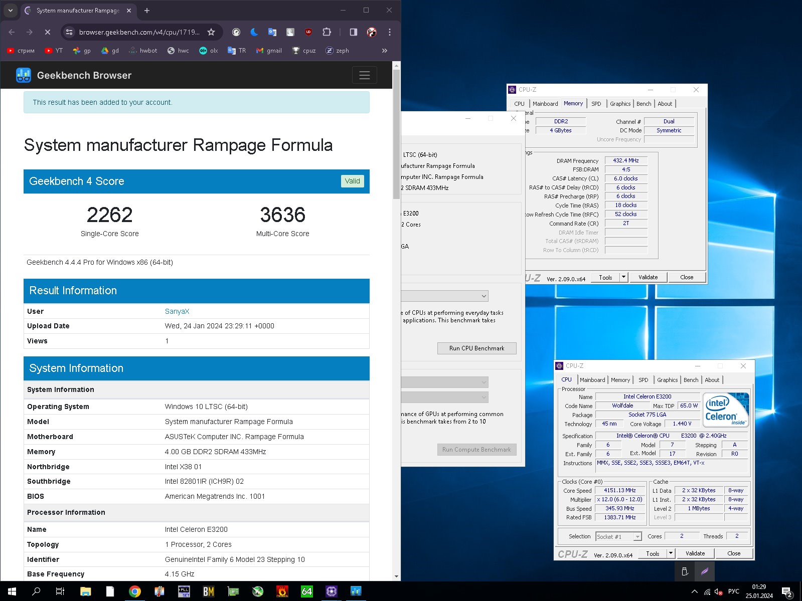Screen dimensions: 802x601
Task: Click Validate in the CPU-Z Memory window
Action: coord(648,277)
